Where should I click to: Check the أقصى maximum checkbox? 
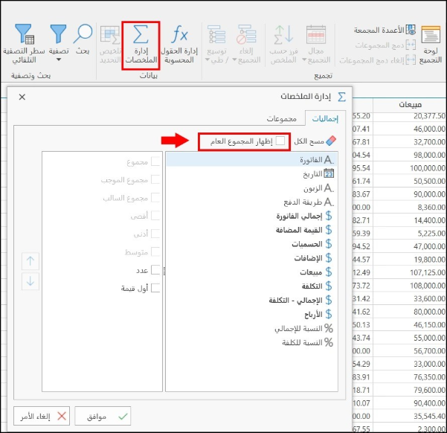pos(155,216)
